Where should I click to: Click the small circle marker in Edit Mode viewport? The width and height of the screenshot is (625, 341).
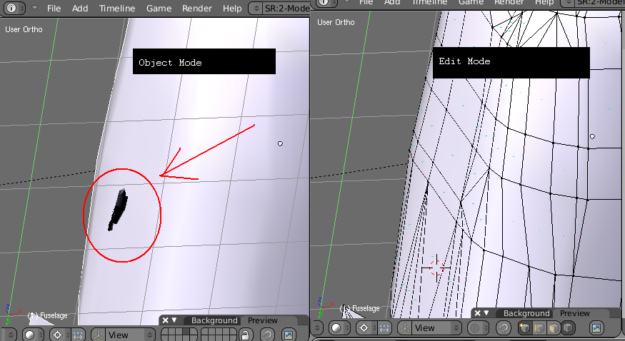tap(592, 136)
